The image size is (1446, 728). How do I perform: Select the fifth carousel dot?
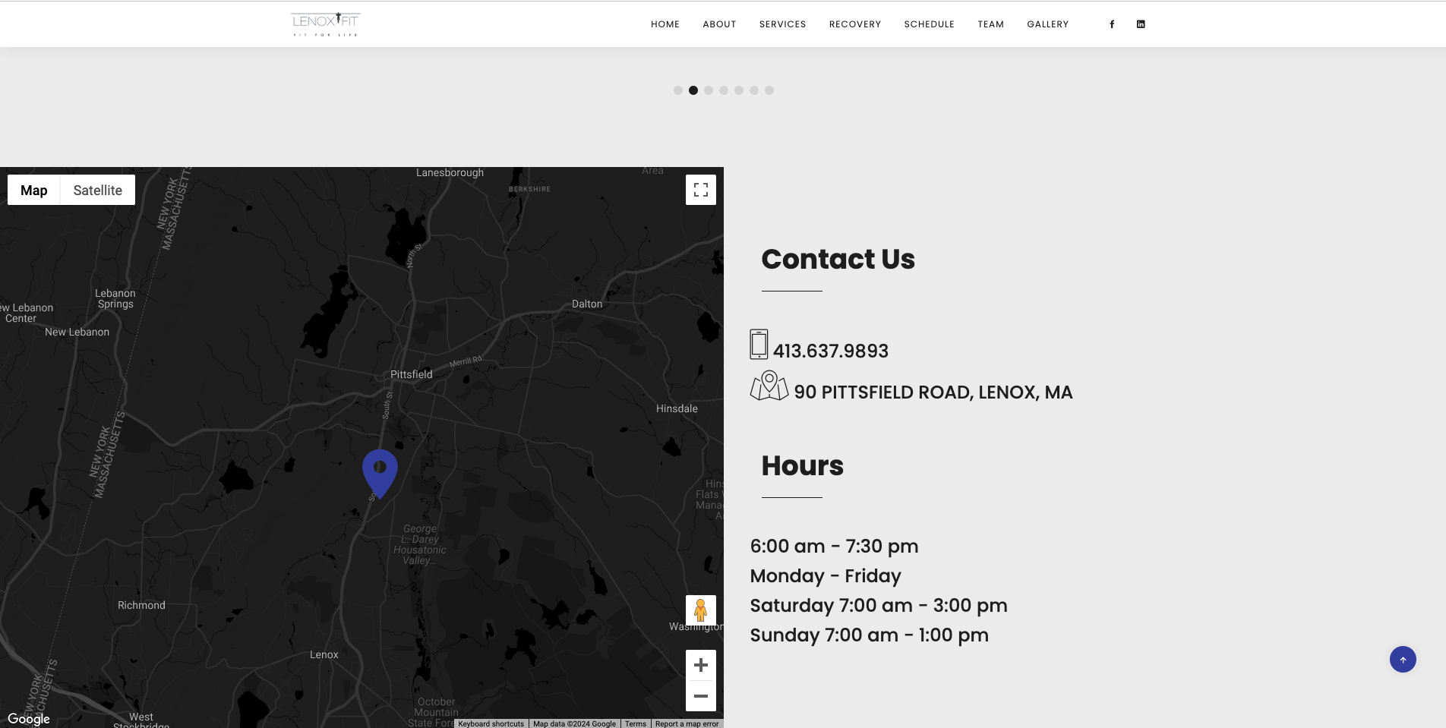coord(739,90)
